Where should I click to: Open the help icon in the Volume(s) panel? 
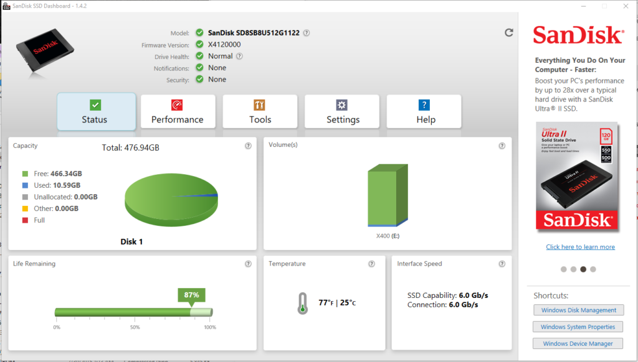(x=502, y=146)
